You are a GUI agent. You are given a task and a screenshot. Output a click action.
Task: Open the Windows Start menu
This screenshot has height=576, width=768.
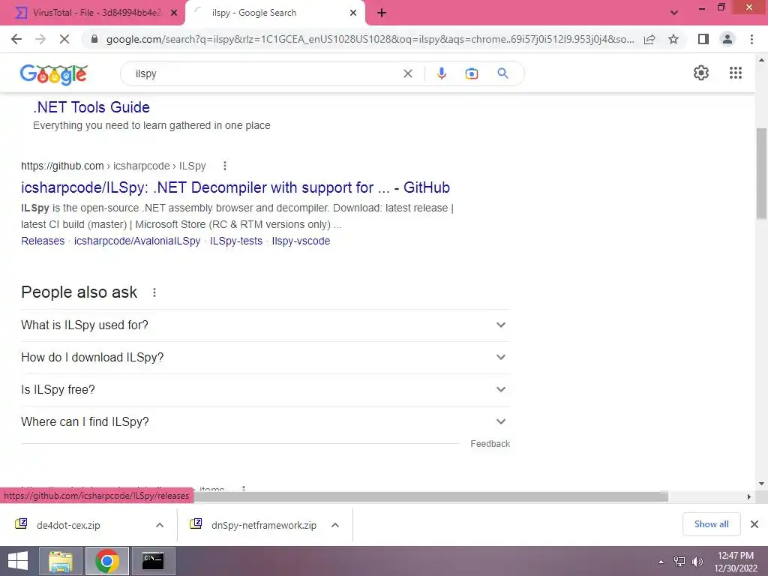pos(18,561)
